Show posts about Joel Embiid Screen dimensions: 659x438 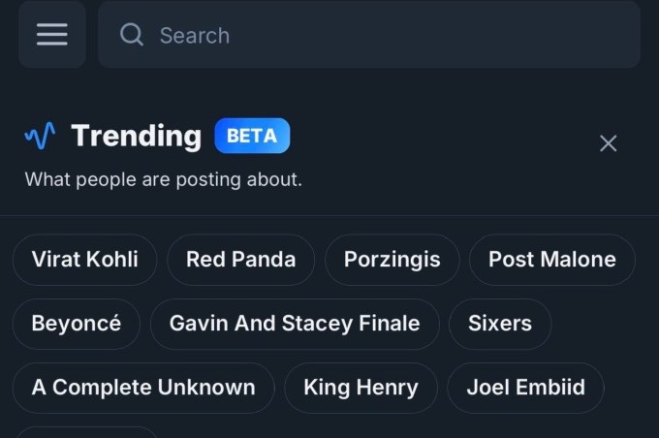525,388
